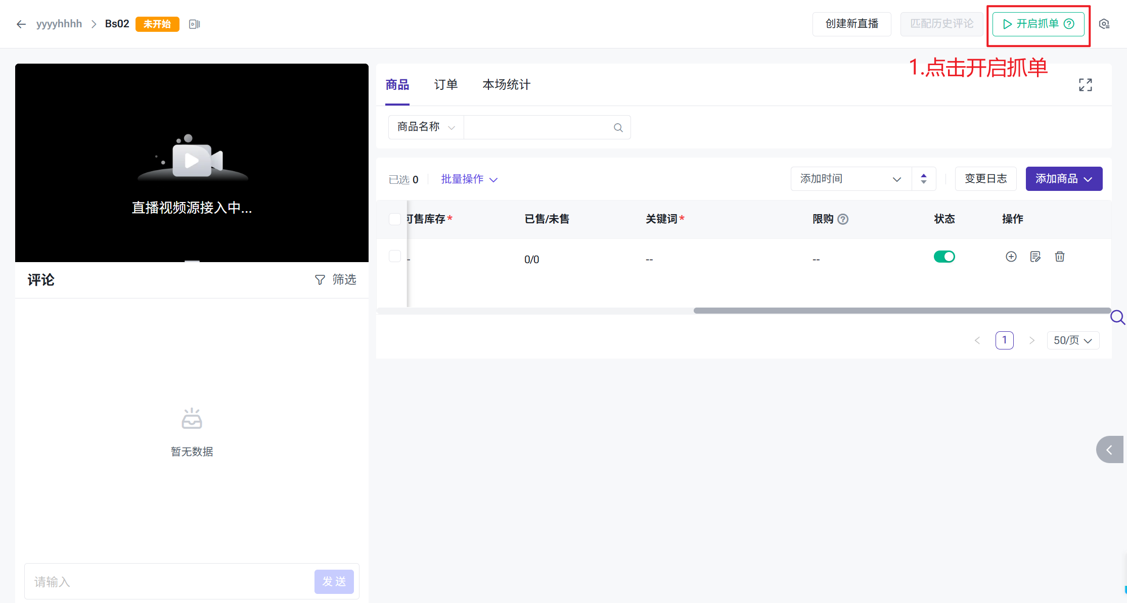Image resolution: width=1127 pixels, height=603 pixels.
Task: Open the settings icon at top right
Action: click(1104, 24)
